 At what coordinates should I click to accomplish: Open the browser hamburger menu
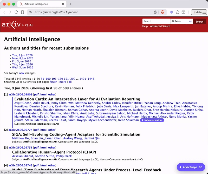tap(204, 12)
